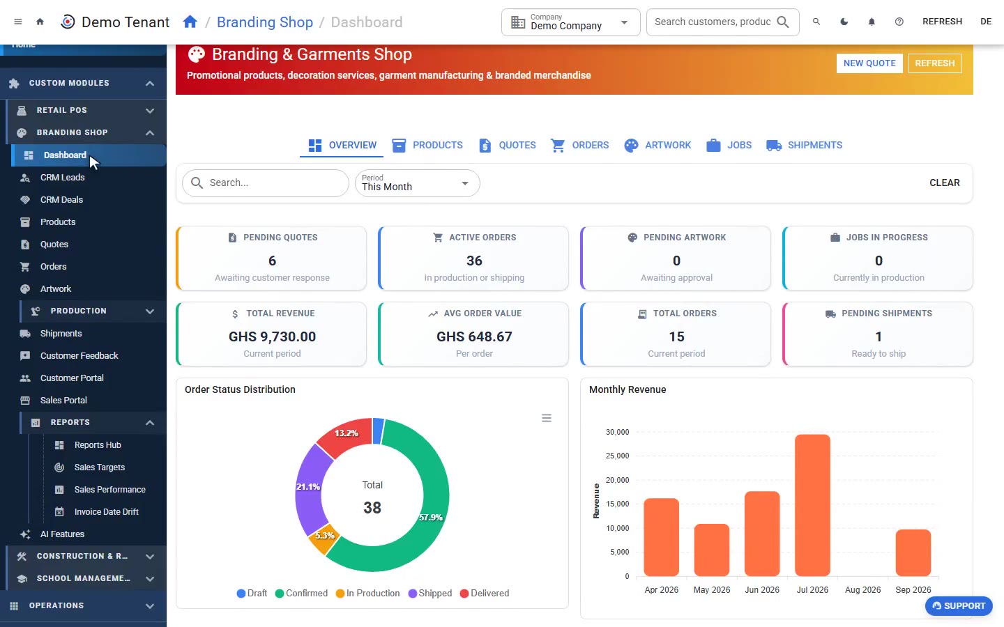Toggle the Draft legend item
1004x627 pixels.
pyautogui.click(x=252, y=594)
